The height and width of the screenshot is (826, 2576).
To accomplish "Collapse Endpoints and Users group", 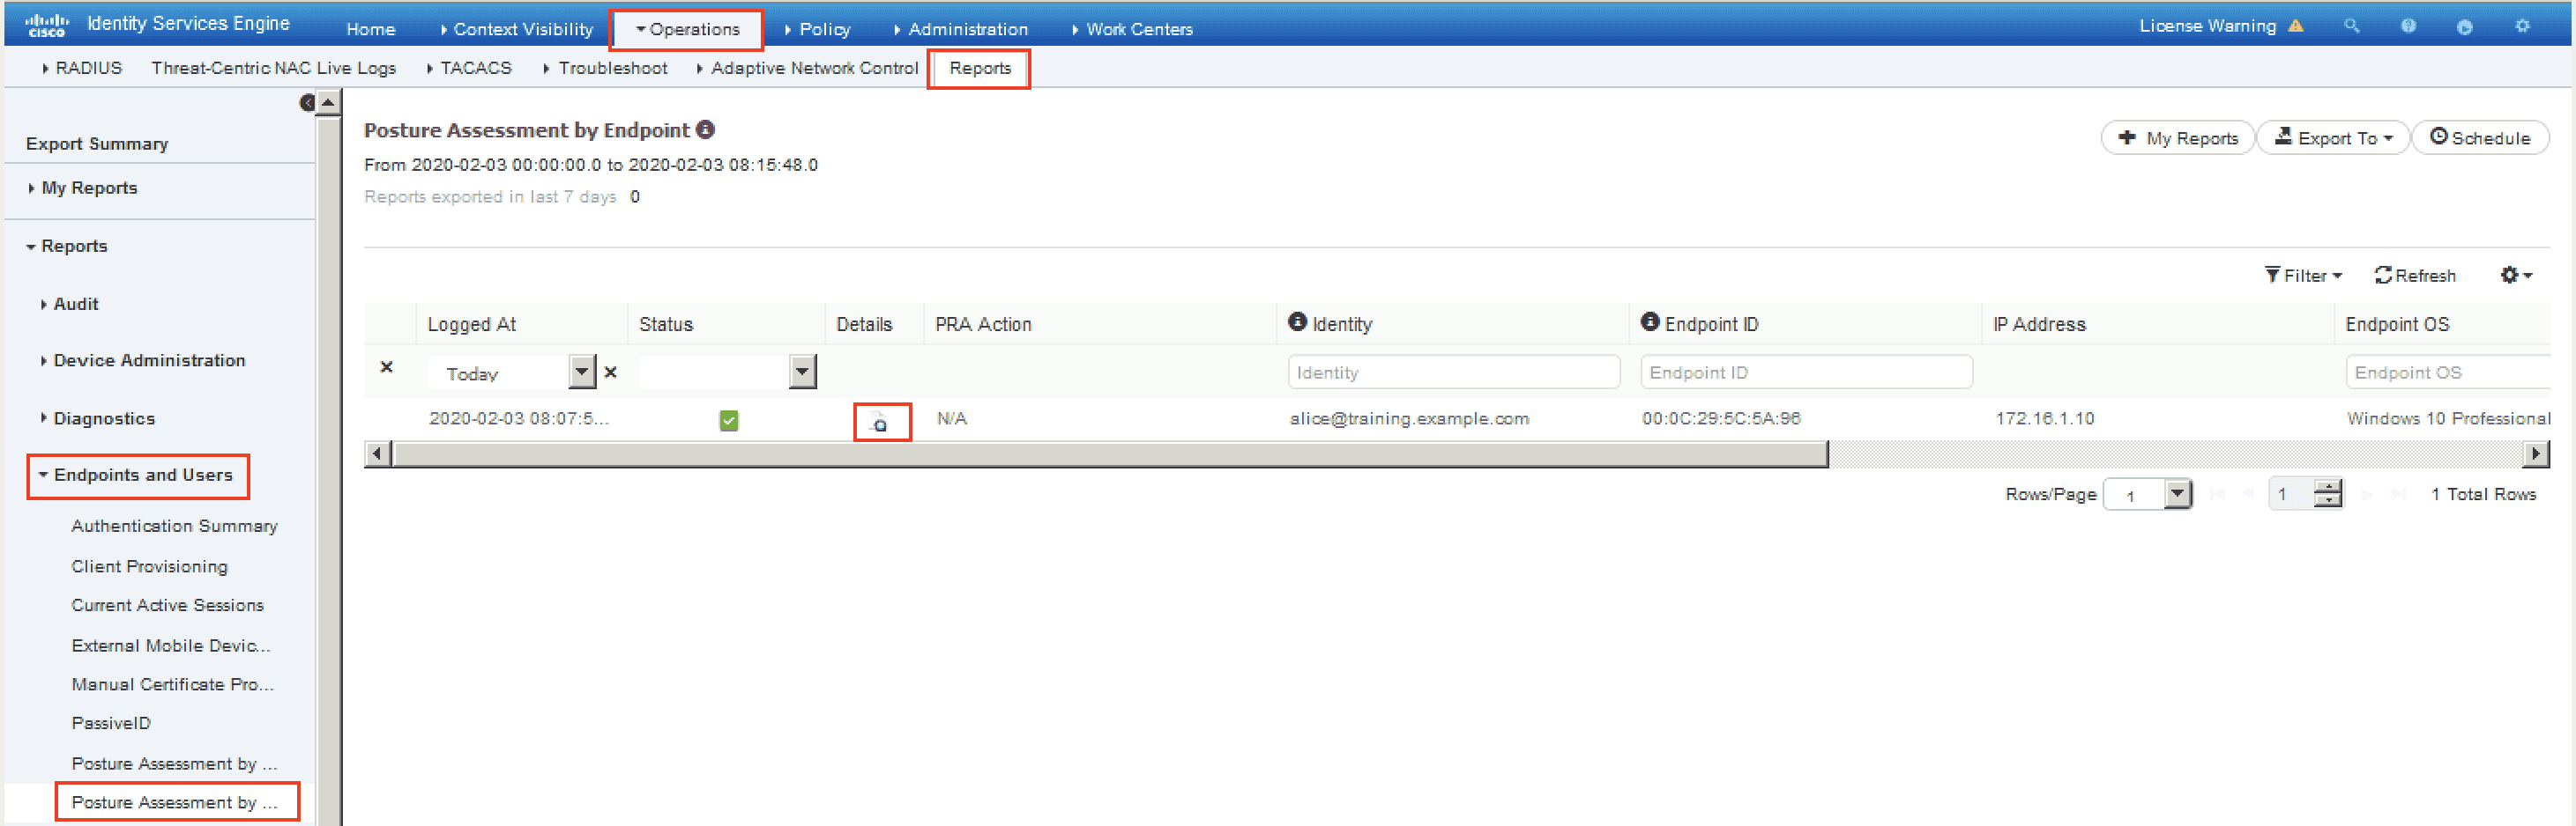I will [x=136, y=475].
